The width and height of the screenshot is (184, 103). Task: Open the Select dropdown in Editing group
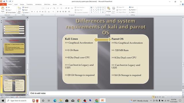pos(132,12)
